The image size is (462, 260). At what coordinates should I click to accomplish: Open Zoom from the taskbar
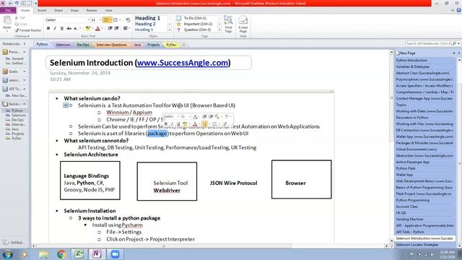tap(115, 254)
